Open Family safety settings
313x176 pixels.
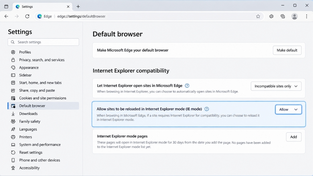43,121
